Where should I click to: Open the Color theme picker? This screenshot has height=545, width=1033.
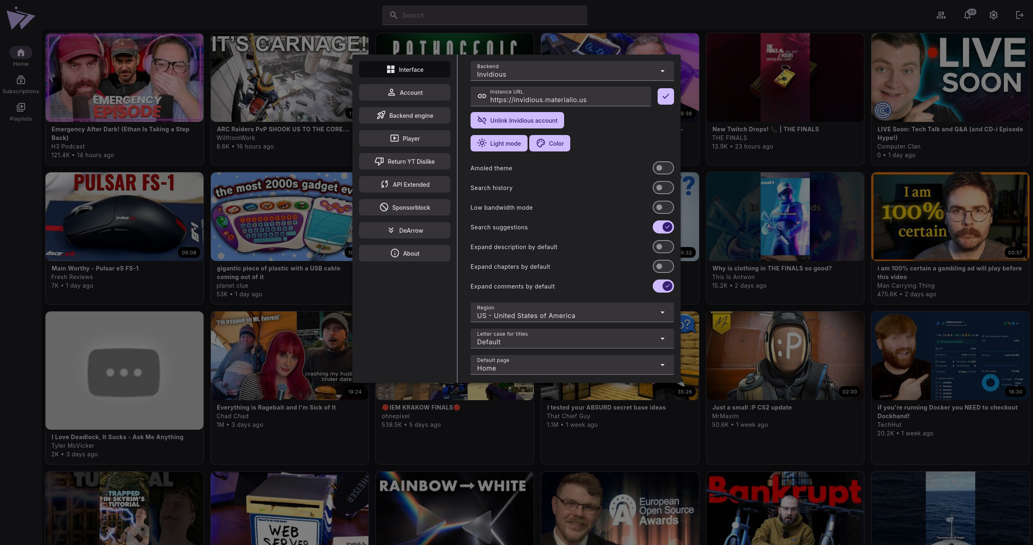[549, 143]
